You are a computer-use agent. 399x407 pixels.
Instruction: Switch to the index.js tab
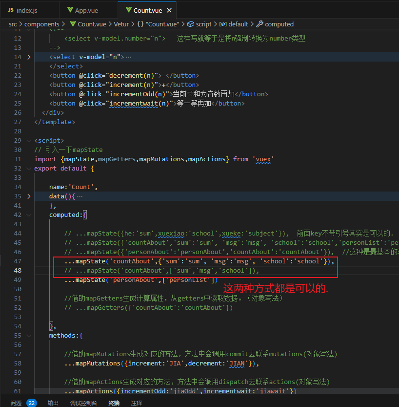coord(28,10)
